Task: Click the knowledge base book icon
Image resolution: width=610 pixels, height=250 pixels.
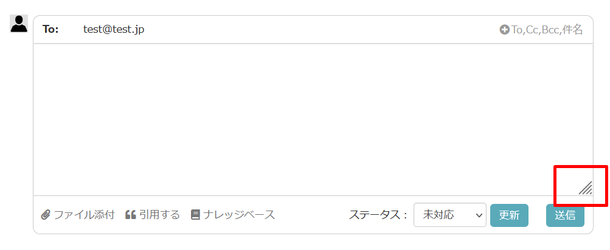Action: point(195,215)
